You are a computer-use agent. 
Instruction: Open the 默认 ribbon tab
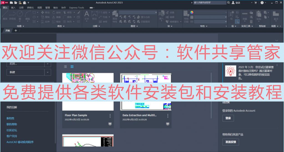5,7
